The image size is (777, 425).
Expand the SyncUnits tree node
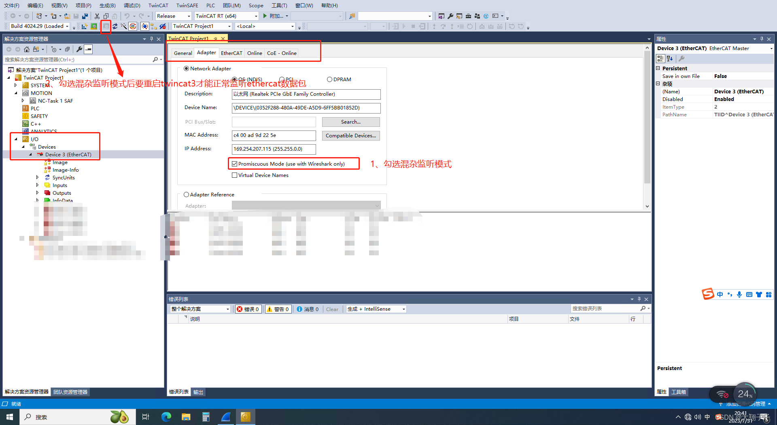click(38, 177)
